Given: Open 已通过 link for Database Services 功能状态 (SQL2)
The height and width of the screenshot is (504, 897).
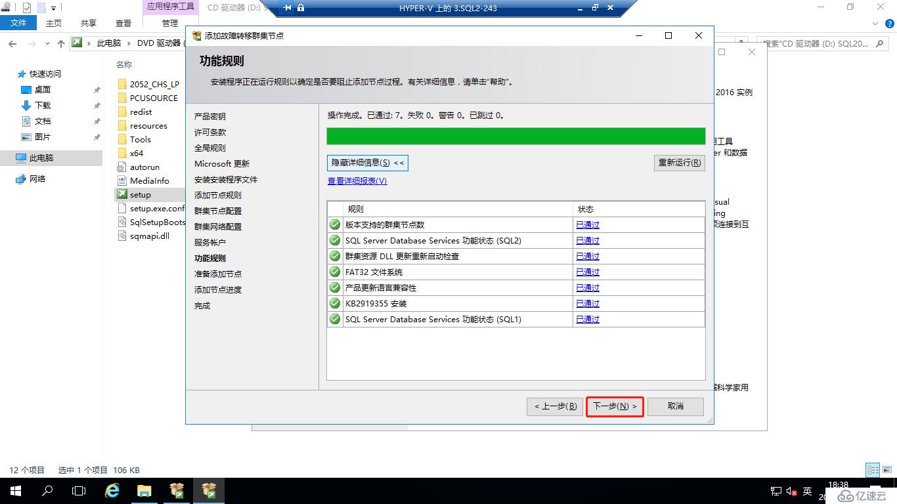Looking at the screenshot, I should coord(588,241).
